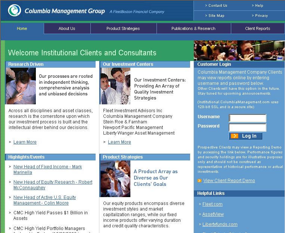
Task: Follow Learn More under Our Investment Centers
Action: (x=120, y=142)
